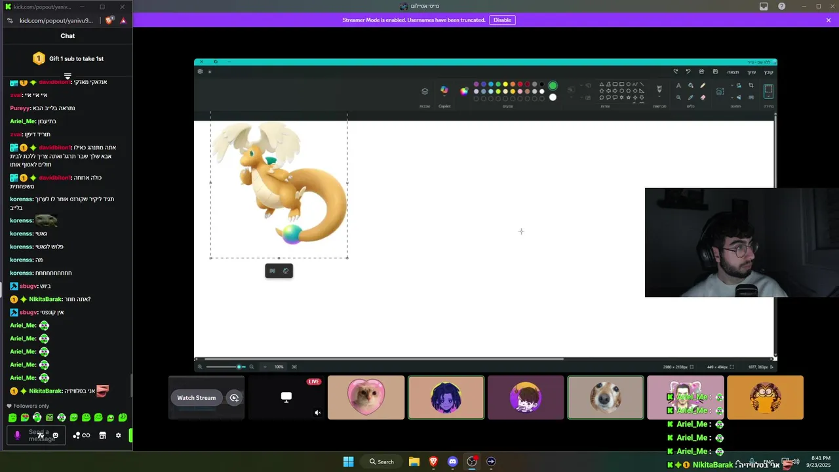Open the Edit colors wheel in Paint

click(464, 92)
